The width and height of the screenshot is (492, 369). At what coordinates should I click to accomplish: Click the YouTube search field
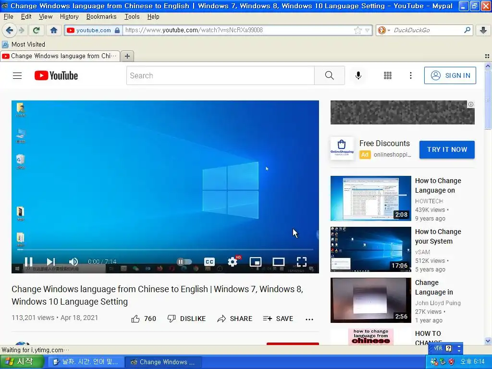tap(220, 75)
